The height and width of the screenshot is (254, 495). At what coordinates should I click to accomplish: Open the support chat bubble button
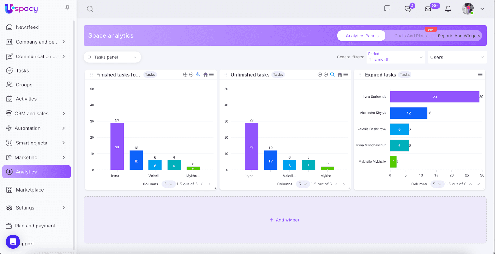tap(13, 242)
